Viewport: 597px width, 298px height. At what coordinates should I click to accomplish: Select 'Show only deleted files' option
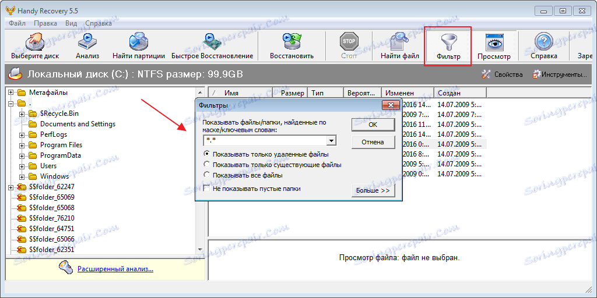coord(207,154)
